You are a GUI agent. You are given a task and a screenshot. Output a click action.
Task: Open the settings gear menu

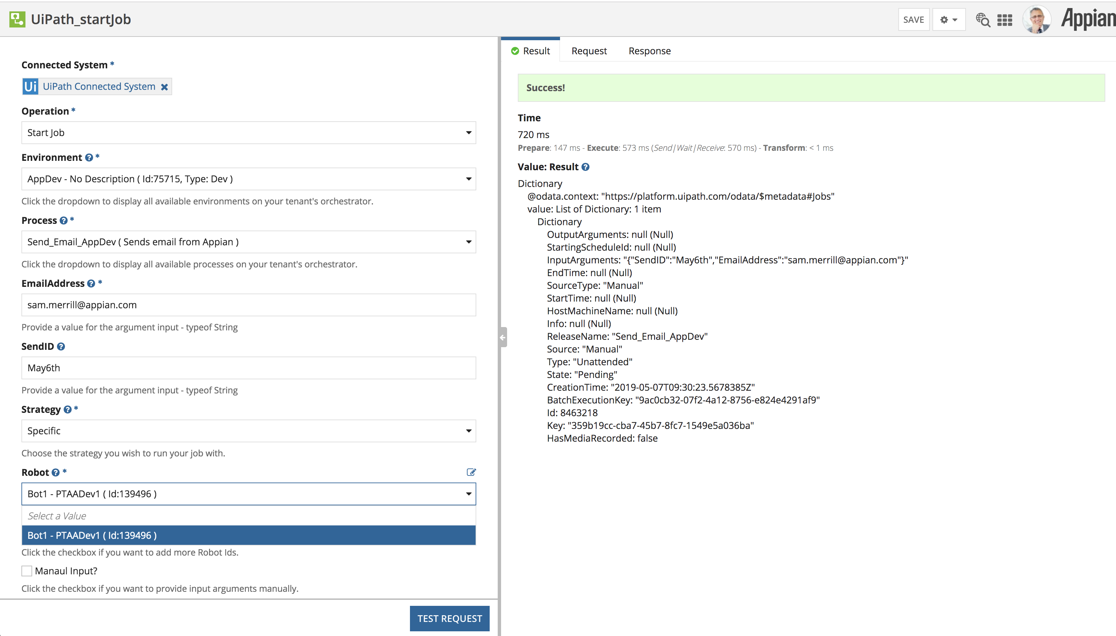949,20
